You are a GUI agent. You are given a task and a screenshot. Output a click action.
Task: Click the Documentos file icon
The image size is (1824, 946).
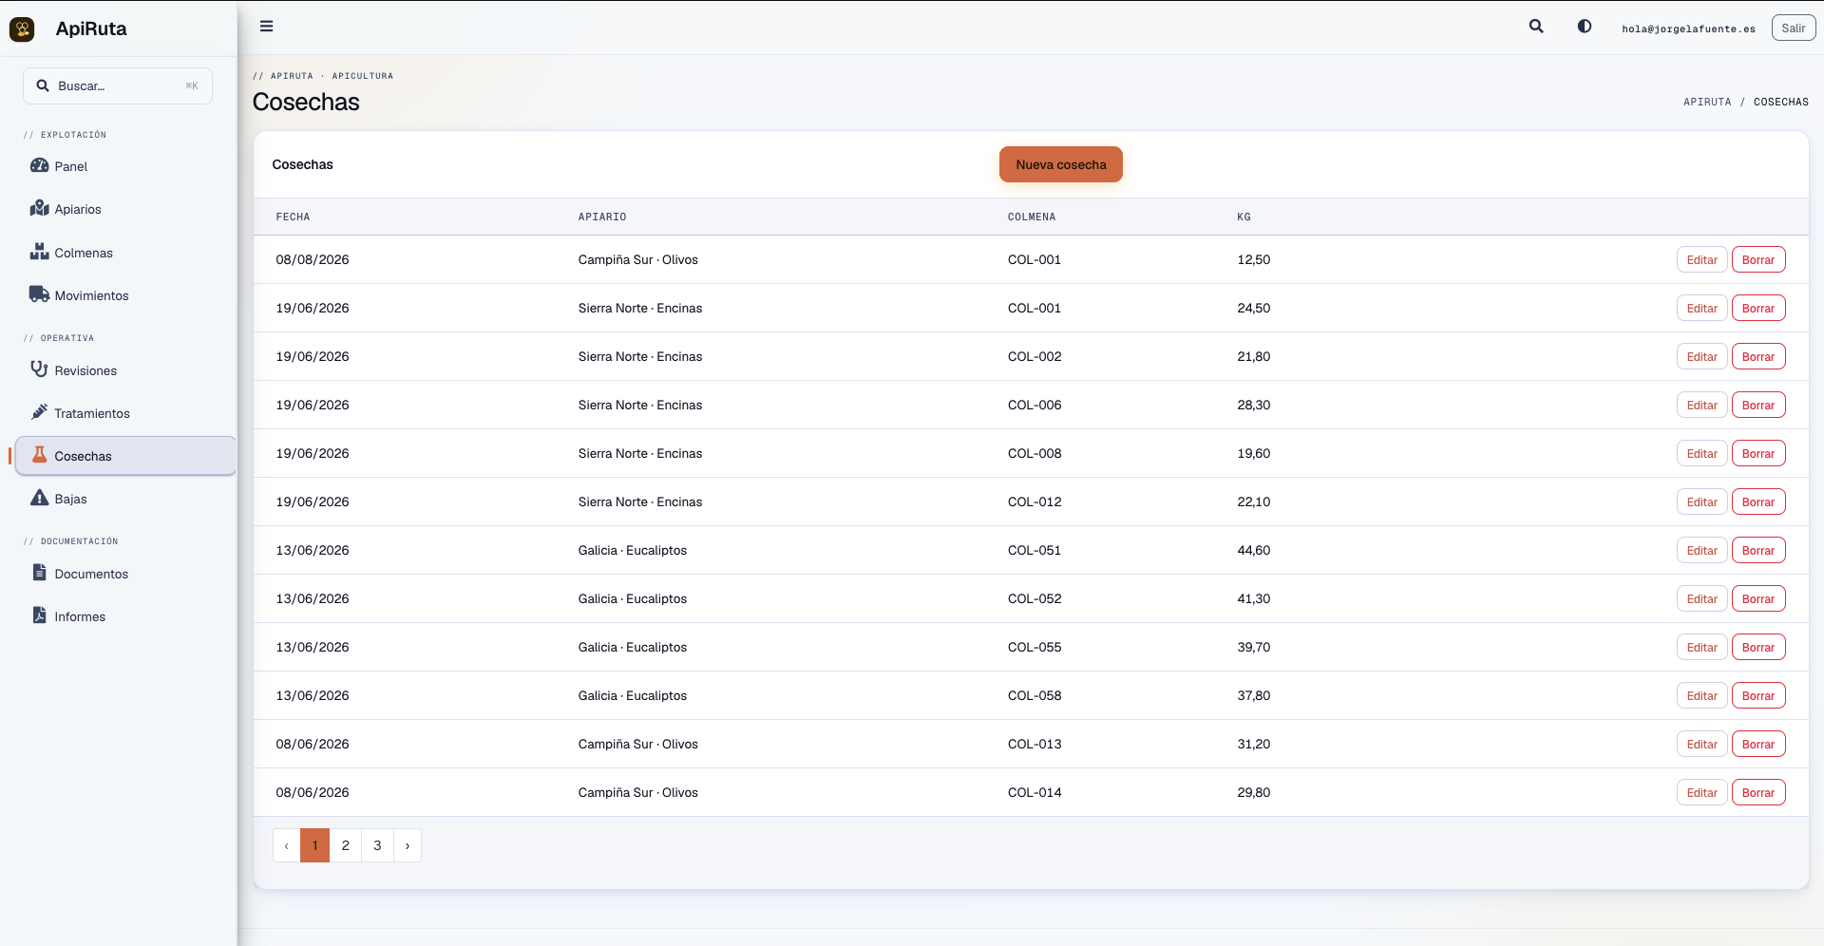[x=39, y=573]
